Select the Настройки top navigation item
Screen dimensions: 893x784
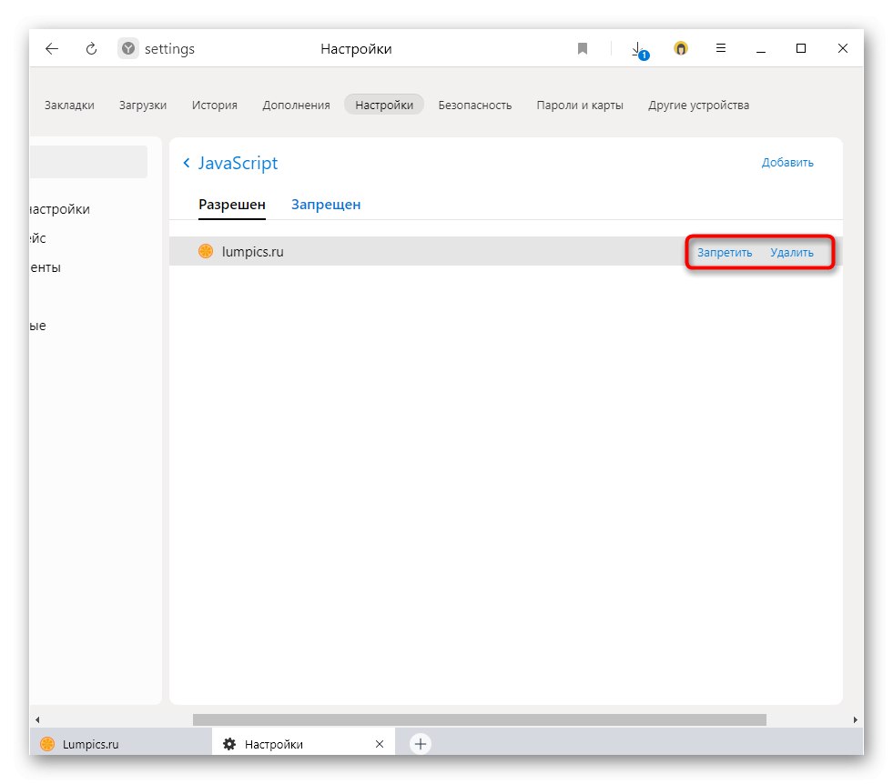click(384, 105)
